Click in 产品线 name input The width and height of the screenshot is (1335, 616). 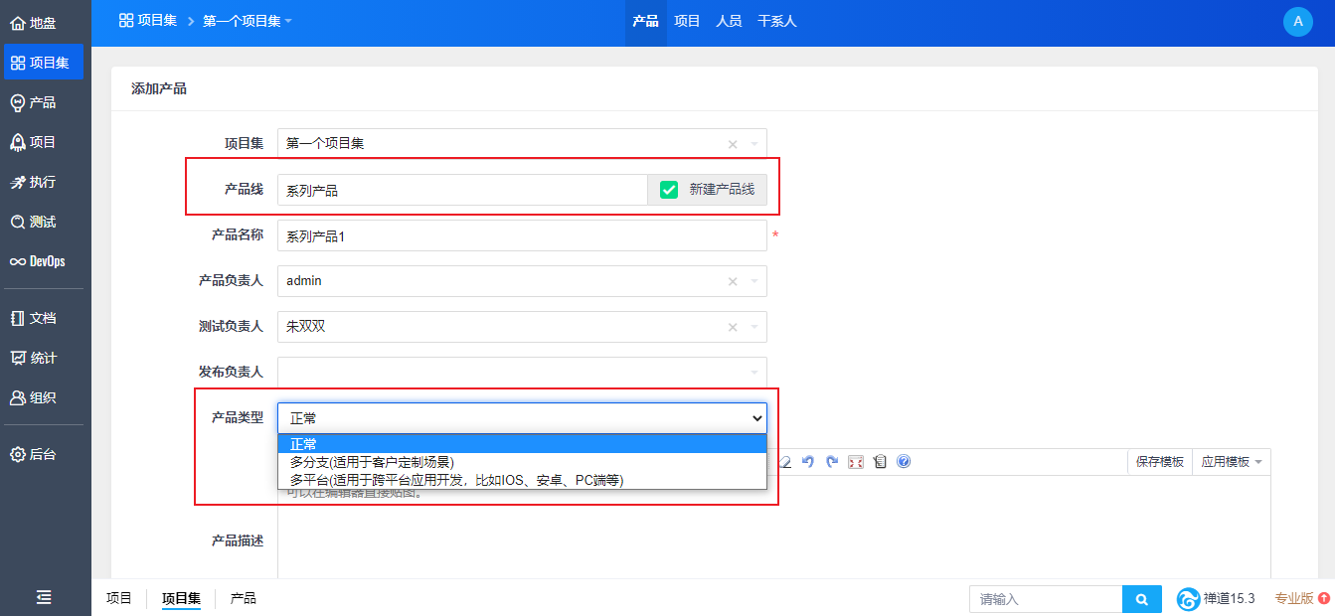pos(462,190)
